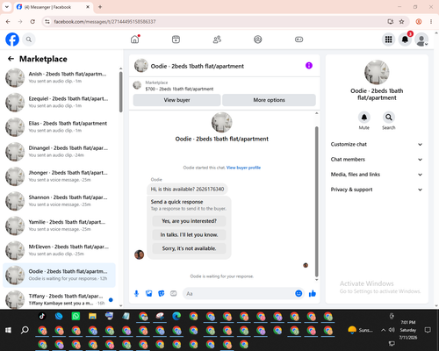Screen dimensions: 439x351
Task: Click the large listing thumbnail in right panel
Action: point(377,72)
